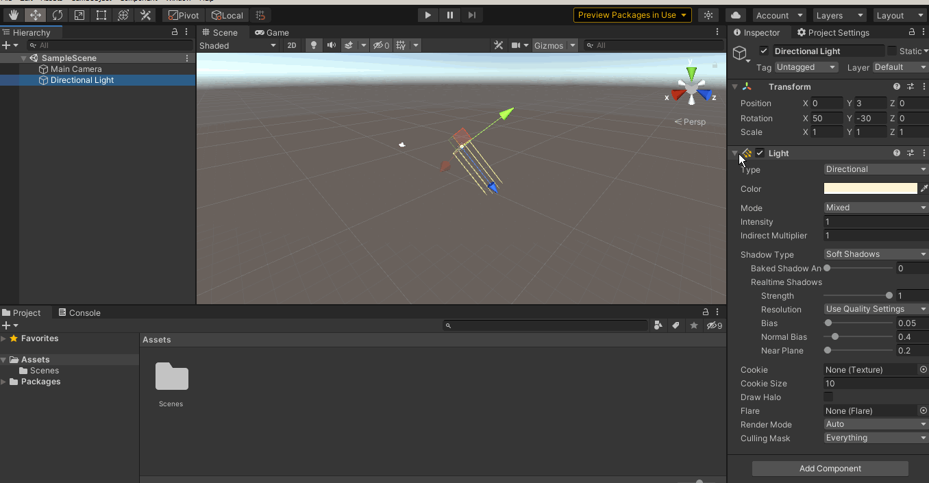The height and width of the screenshot is (483, 929).
Task: Open cloud services icon
Action: 736,15
